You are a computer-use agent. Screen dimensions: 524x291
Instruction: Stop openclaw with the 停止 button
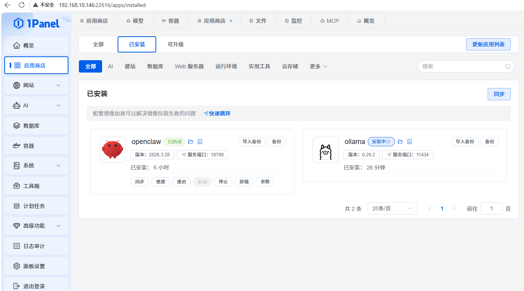pos(223,182)
